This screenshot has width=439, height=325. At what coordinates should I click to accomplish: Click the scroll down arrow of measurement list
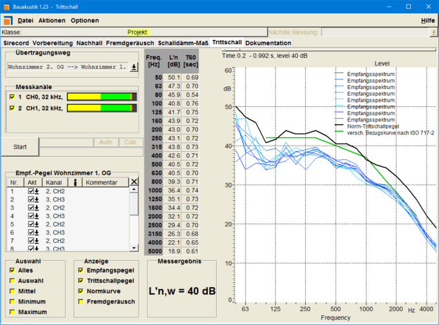pos(134,248)
